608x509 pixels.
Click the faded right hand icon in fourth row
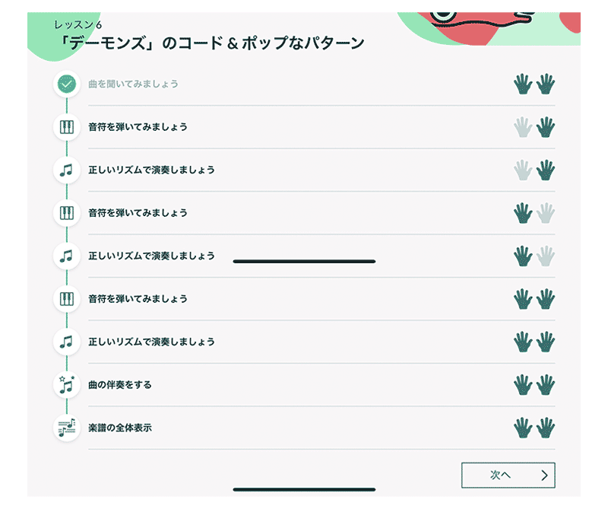tap(546, 213)
